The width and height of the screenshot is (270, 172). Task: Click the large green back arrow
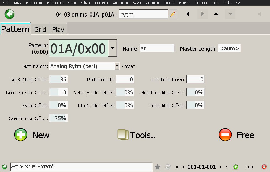9,14
